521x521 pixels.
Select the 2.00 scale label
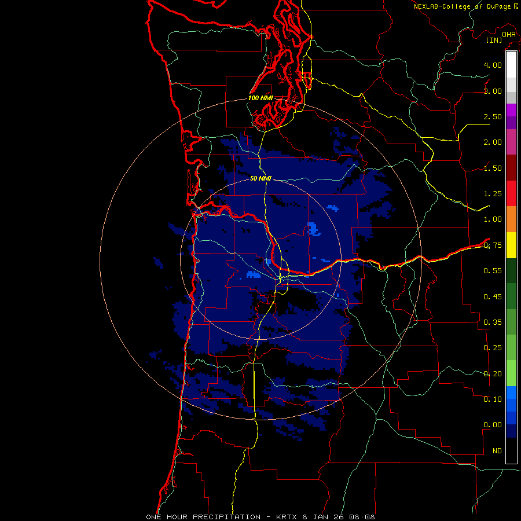click(493, 142)
